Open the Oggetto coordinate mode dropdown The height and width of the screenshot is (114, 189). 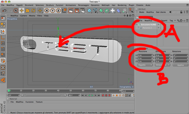145,65
